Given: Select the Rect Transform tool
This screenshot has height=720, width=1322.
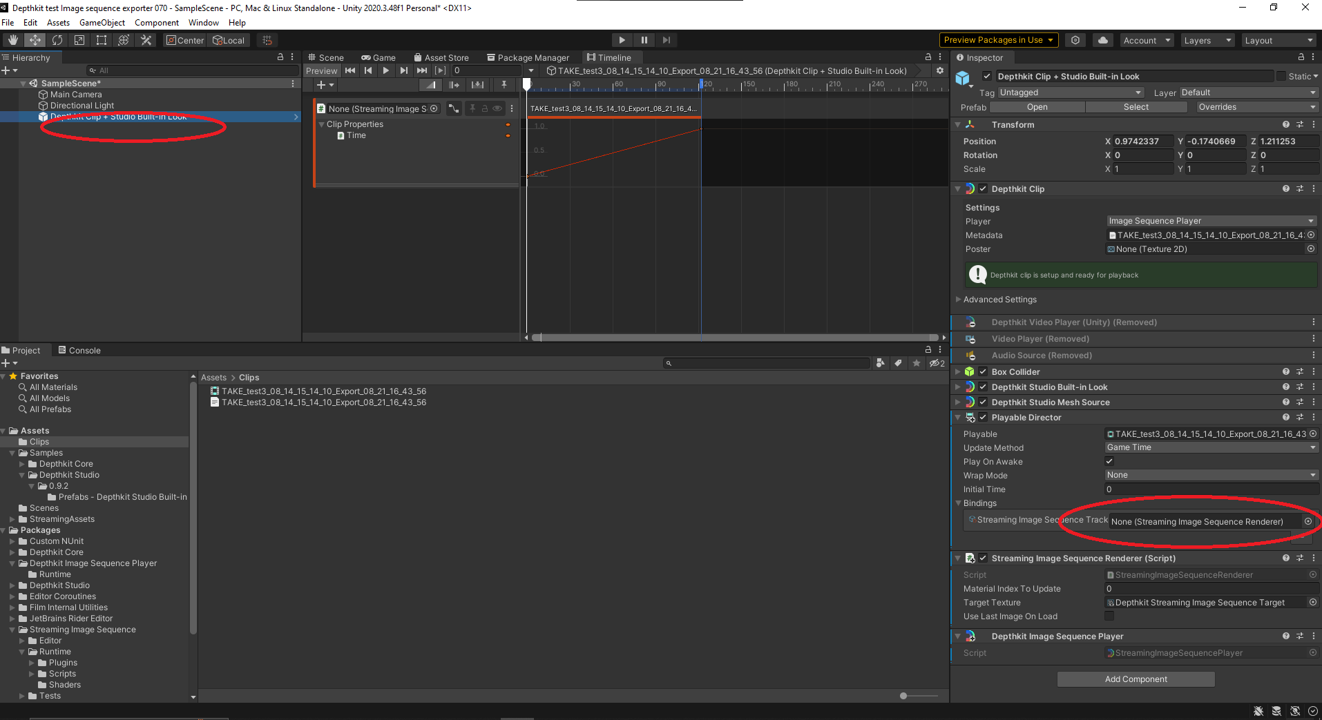Looking at the screenshot, I should (x=102, y=40).
